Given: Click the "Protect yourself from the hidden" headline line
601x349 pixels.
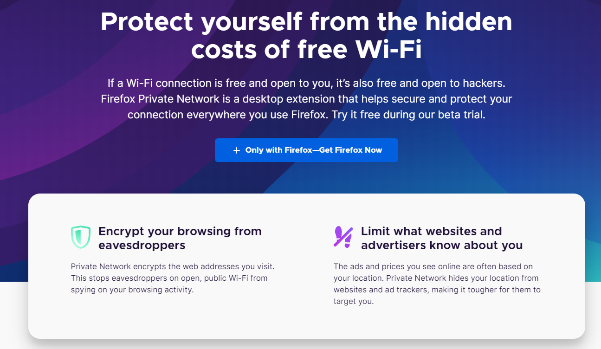Looking at the screenshot, I should pyautogui.click(x=306, y=21).
